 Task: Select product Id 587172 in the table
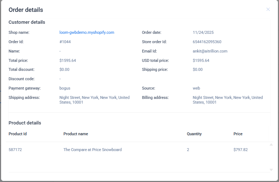pyautogui.click(x=15, y=150)
